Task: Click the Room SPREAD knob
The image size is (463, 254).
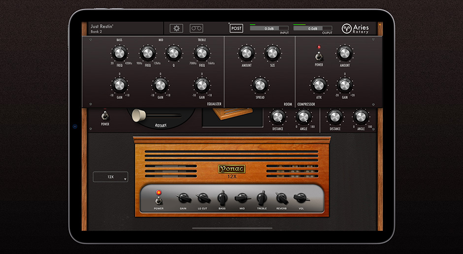Action: click(x=260, y=85)
